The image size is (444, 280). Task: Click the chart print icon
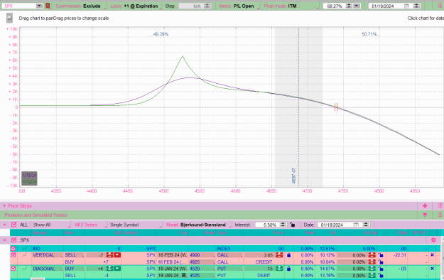click(x=9, y=18)
